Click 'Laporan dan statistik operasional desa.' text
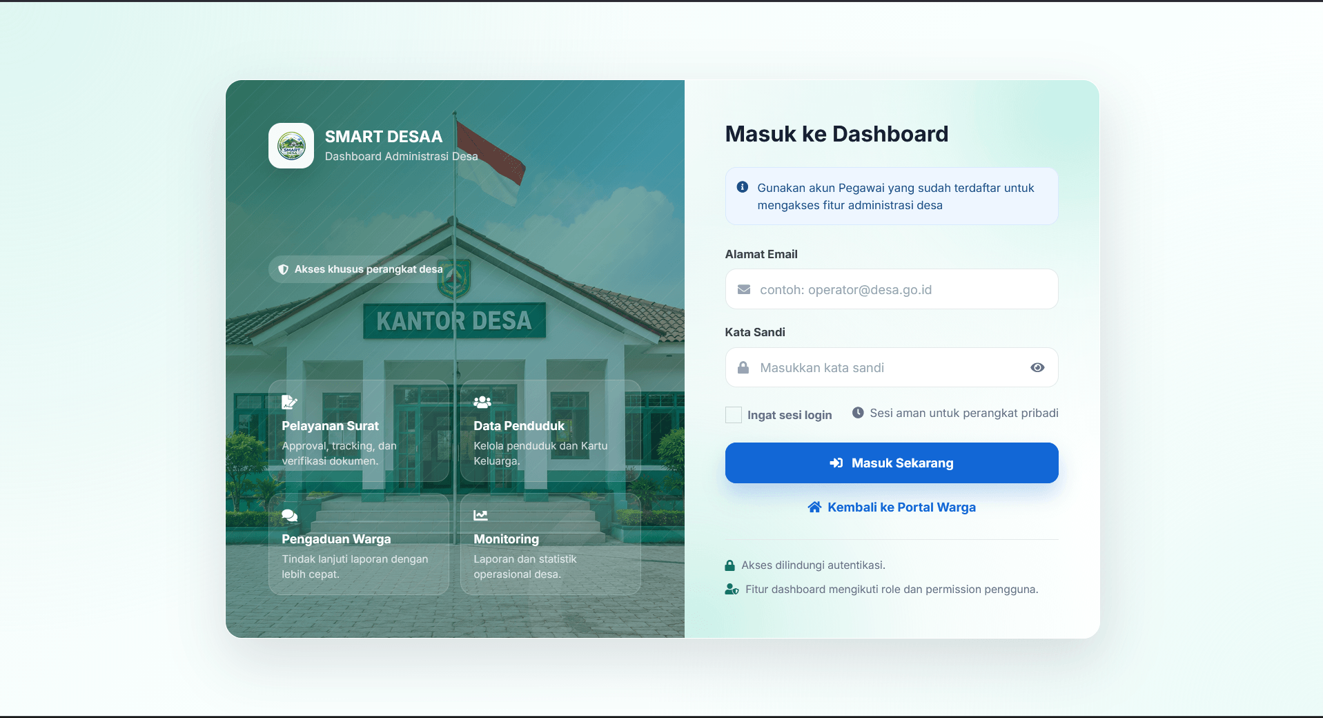1323x718 pixels. click(x=525, y=567)
